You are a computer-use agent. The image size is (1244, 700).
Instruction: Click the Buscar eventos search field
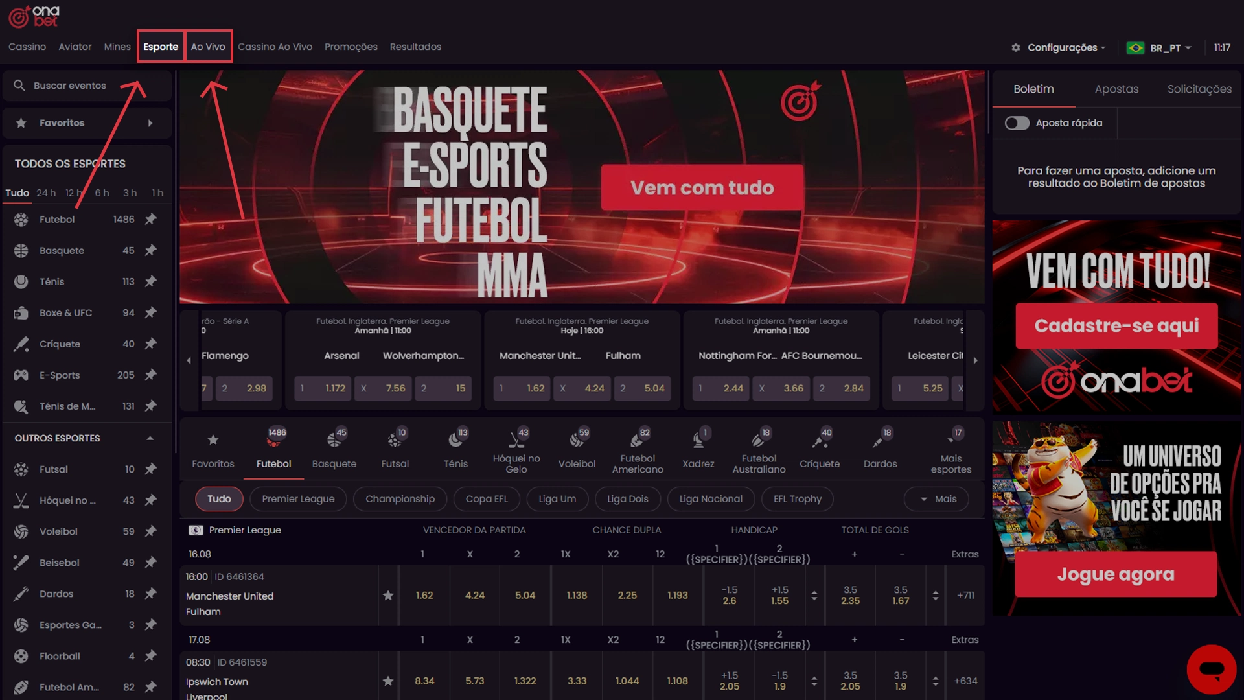(87, 86)
